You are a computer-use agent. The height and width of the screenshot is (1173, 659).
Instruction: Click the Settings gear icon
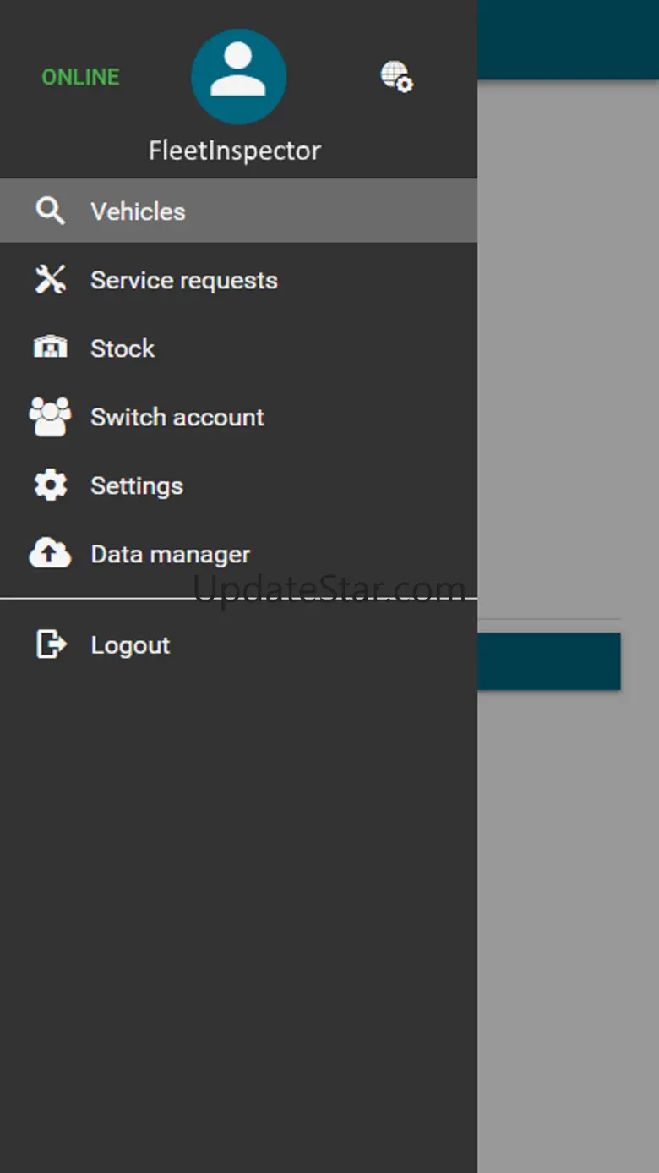(x=50, y=485)
